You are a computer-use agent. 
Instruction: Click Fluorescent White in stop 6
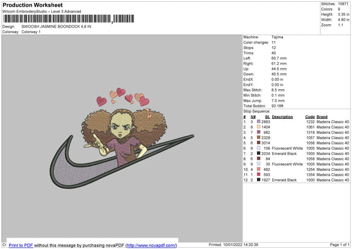[287, 149]
